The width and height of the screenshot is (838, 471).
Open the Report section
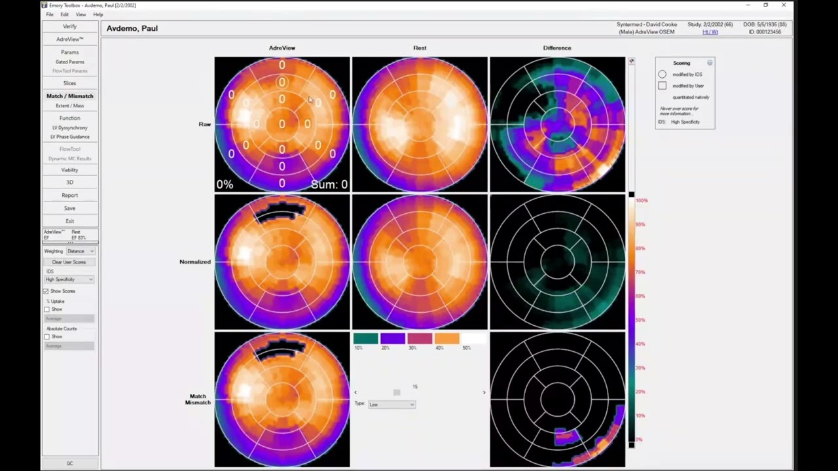click(x=70, y=195)
